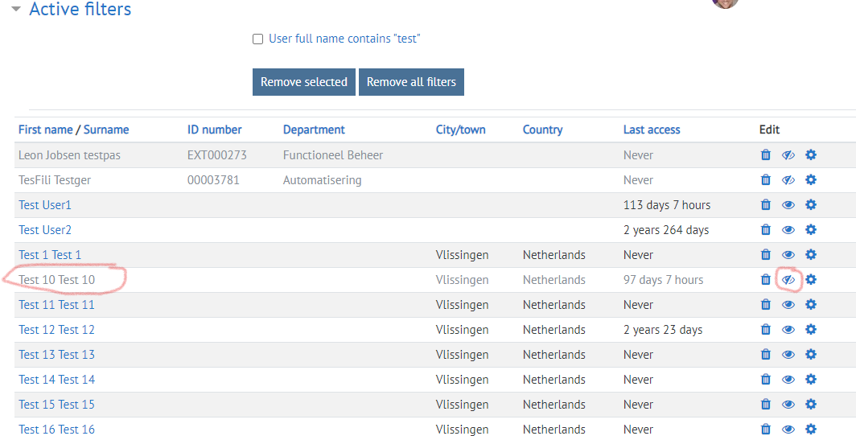Open the Test 14 Test 14 profile
856x436 pixels.
(56, 379)
